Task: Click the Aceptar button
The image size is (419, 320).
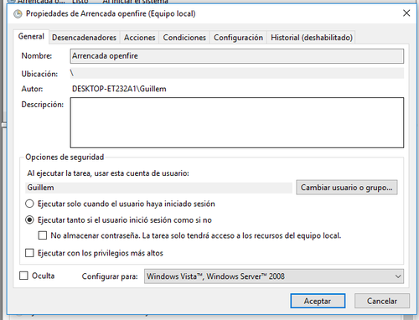Action: click(318, 301)
